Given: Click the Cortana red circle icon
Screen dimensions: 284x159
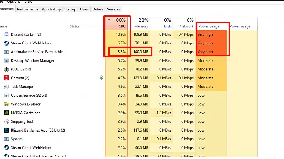Looking at the screenshot, I should click(x=6, y=78).
